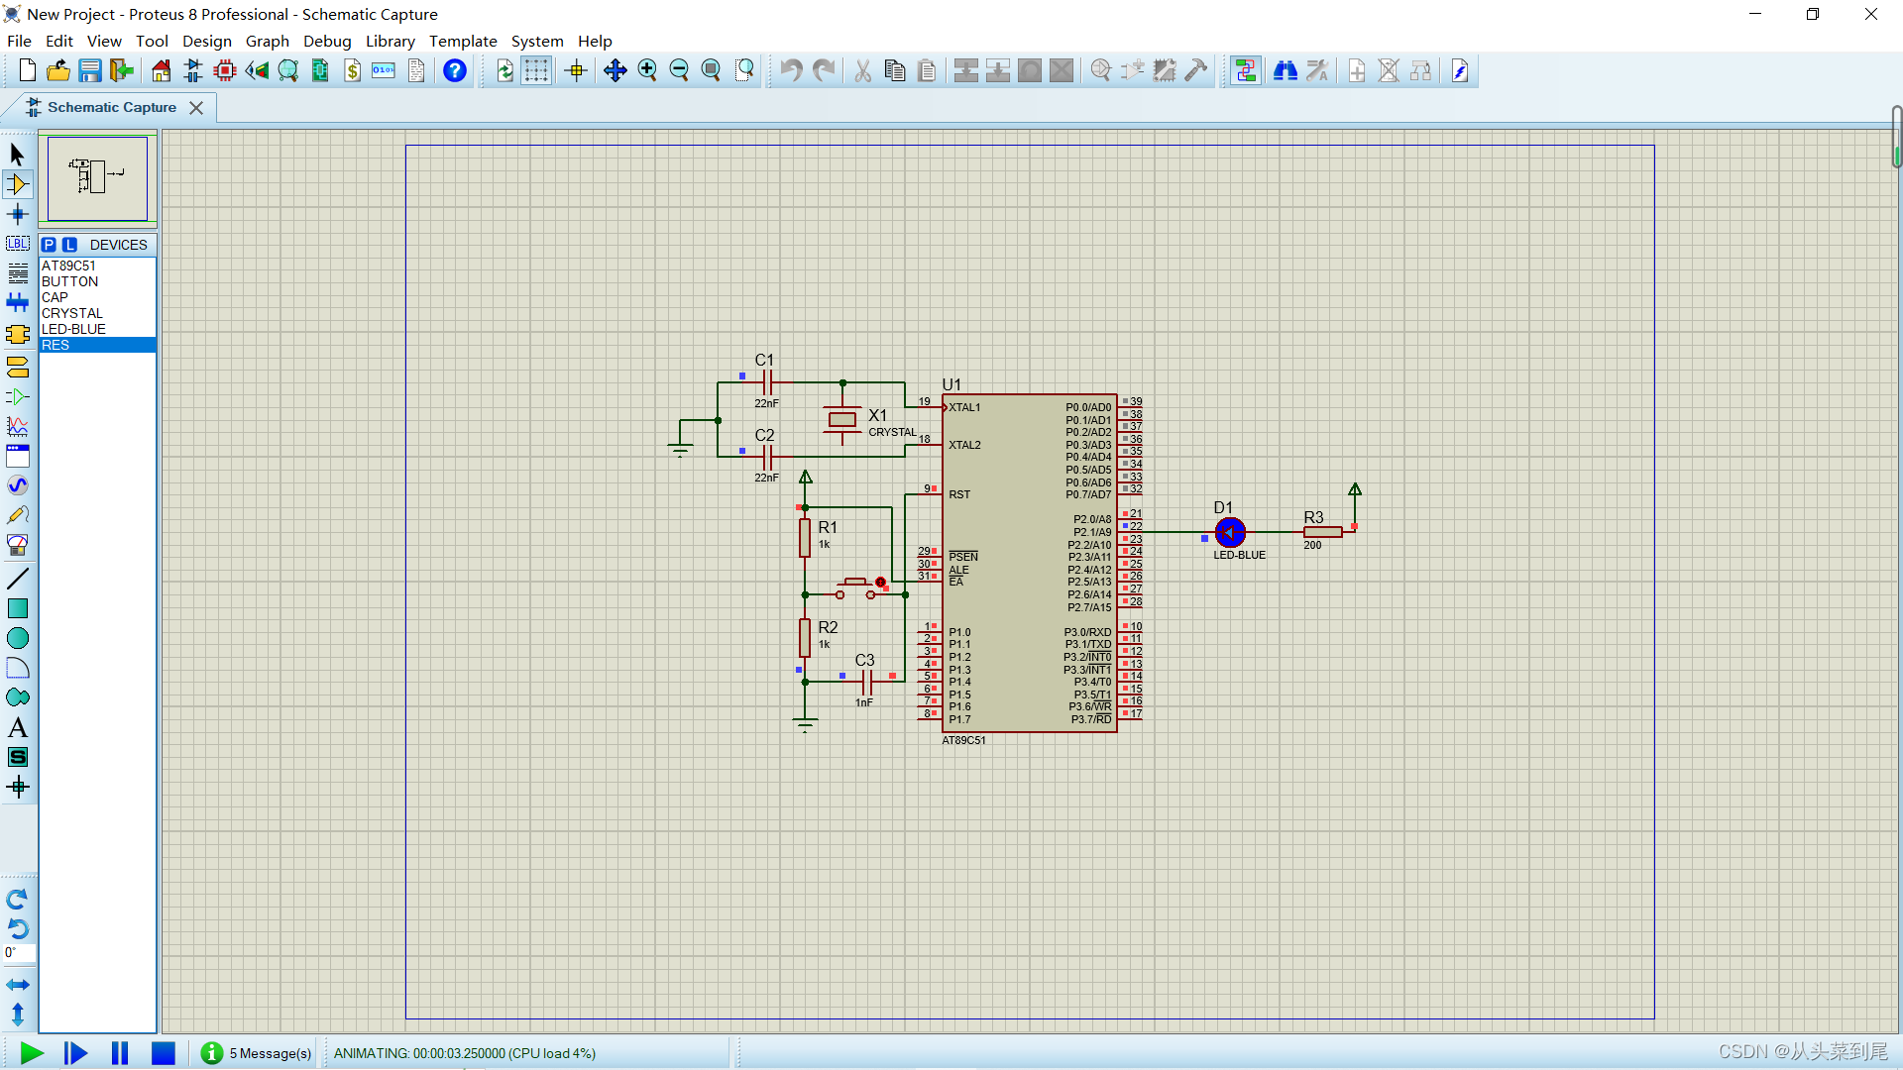
Task: Activate Component Mode tool
Action: click(17, 184)
